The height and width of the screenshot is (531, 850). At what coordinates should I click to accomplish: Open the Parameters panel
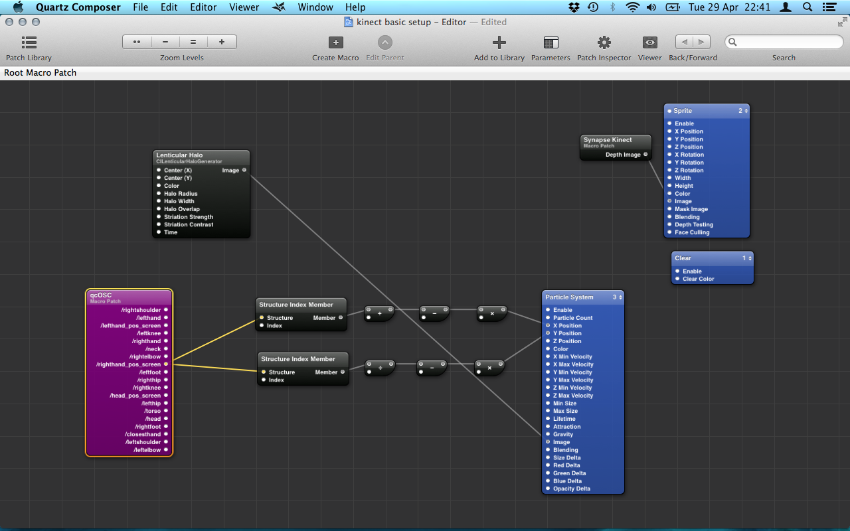[551, 43]
